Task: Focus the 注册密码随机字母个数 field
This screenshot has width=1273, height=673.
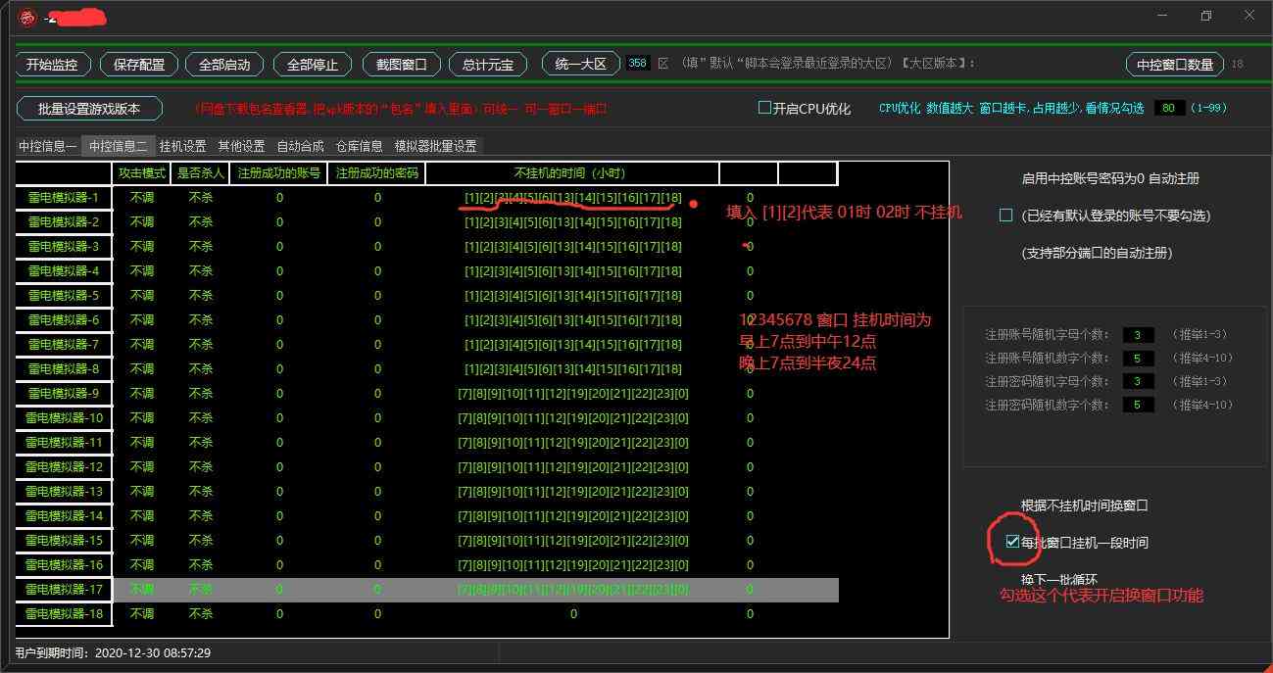Action: pyautogui.click(x=1138, y=381)
